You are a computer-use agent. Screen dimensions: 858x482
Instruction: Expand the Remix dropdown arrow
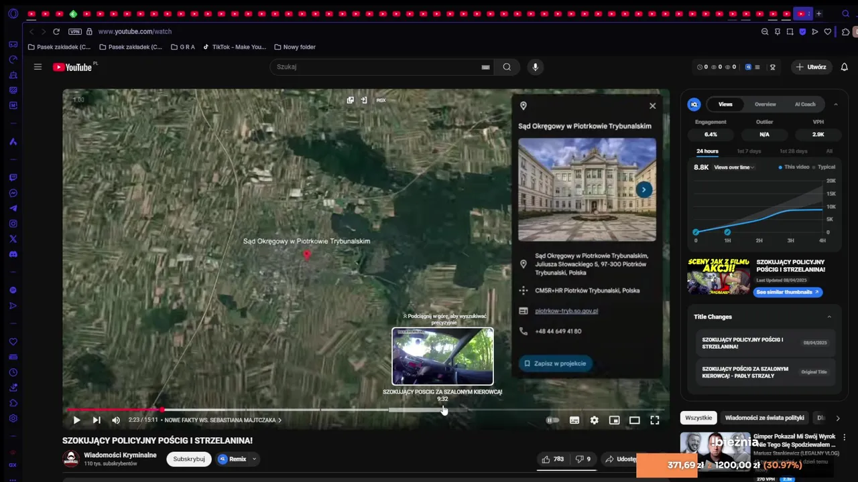(x=254, y=459)
